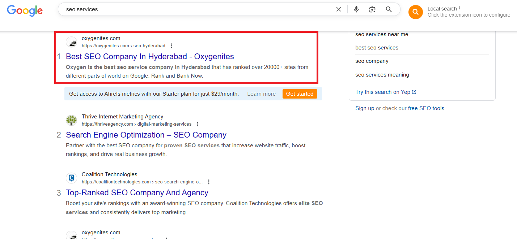Open more options for oxygenites.com seo-hyderabad result

[171, 46]
